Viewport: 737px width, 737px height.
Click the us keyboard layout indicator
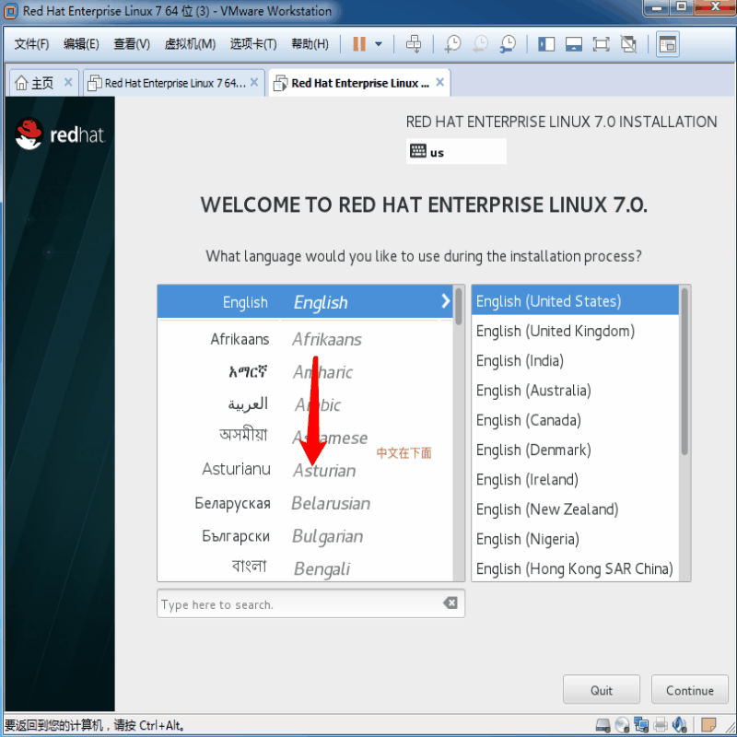(x=456, y=151)
